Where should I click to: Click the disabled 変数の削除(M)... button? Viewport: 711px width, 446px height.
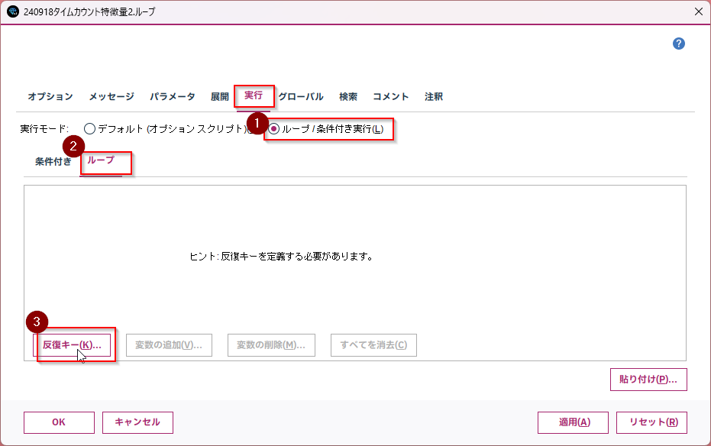pyautogui.click(x=271, y=345)
